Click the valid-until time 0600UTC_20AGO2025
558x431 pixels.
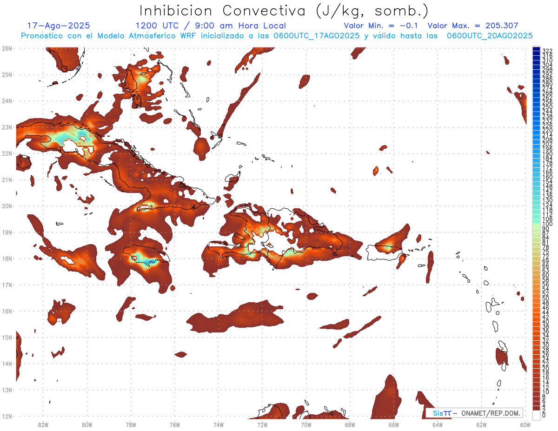coord(490,36)
